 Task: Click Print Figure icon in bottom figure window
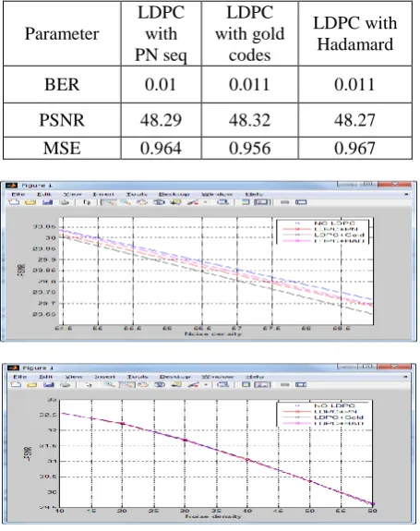(66, 385)
